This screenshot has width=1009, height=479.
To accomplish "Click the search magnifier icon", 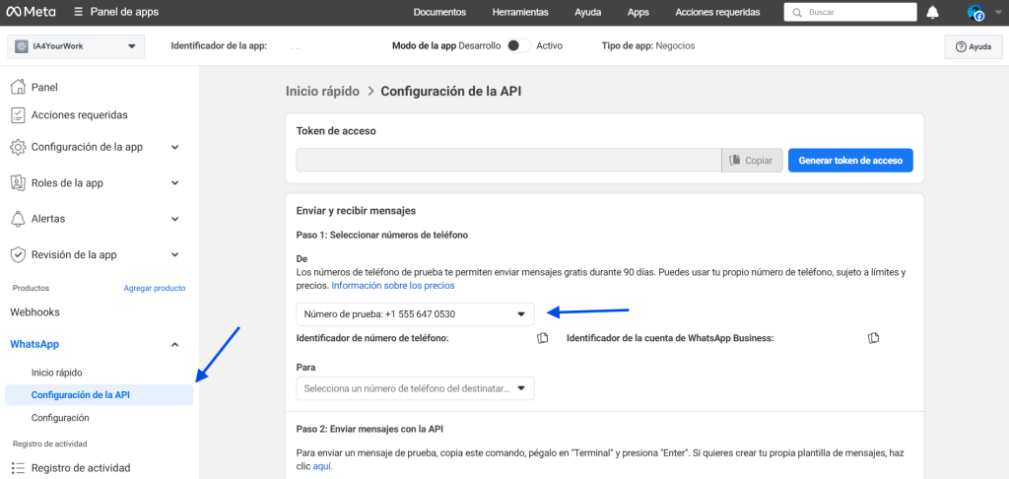I will (797, 12).
